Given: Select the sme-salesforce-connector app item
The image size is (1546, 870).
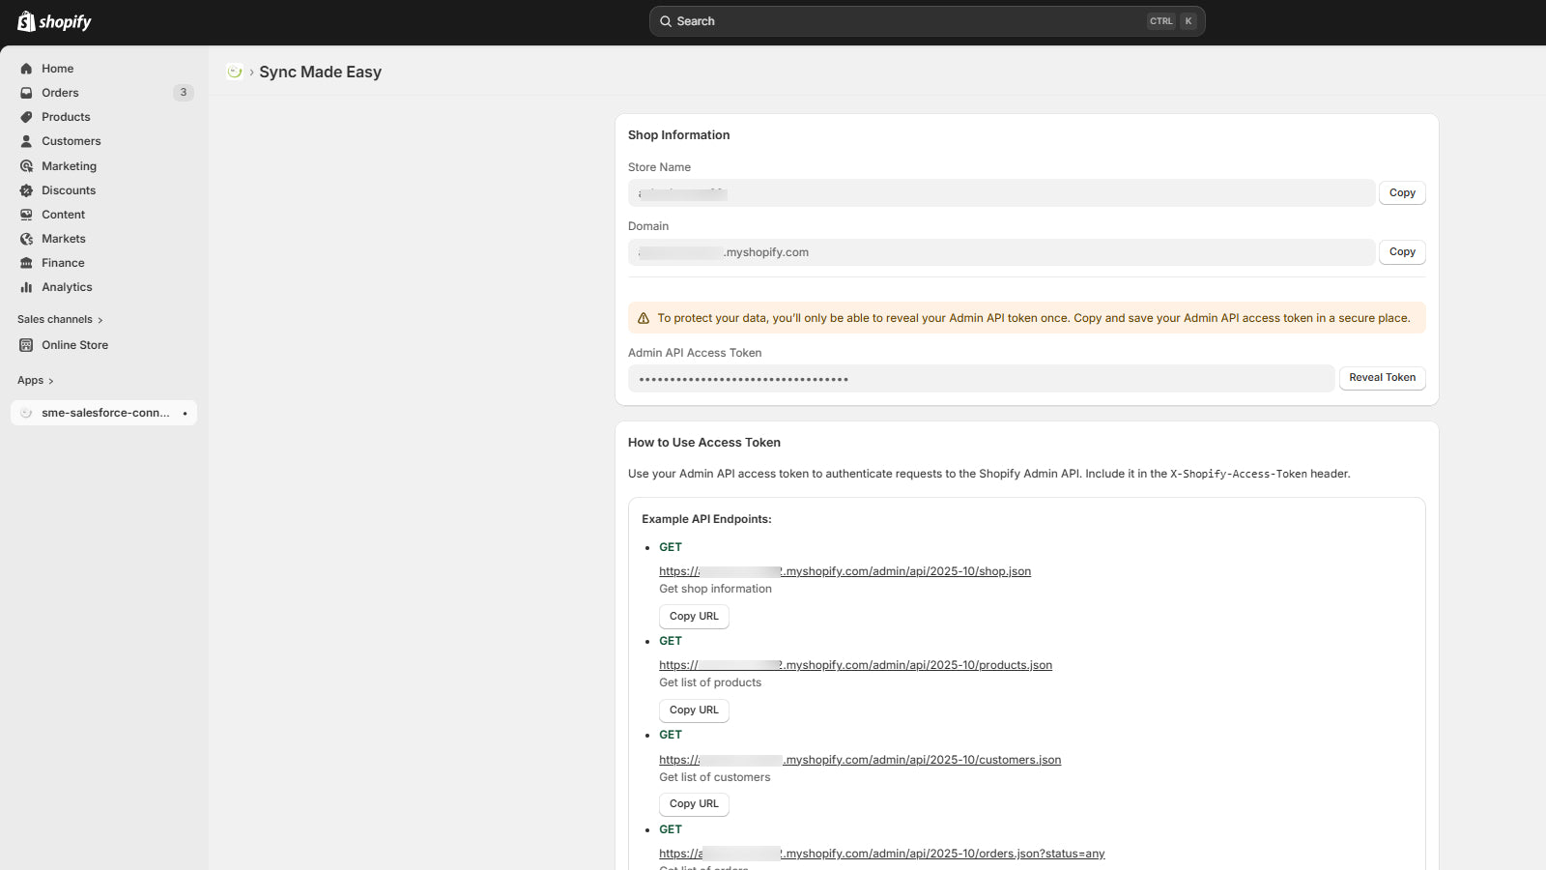Looking at the screenshot, I should (104, 413).
